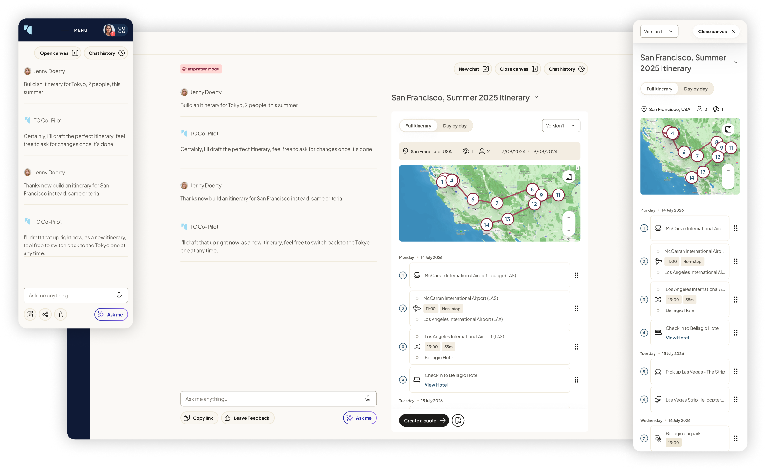Click the logo in the mobile chat header
Screen dimensions: 766x470
(28, 30)
